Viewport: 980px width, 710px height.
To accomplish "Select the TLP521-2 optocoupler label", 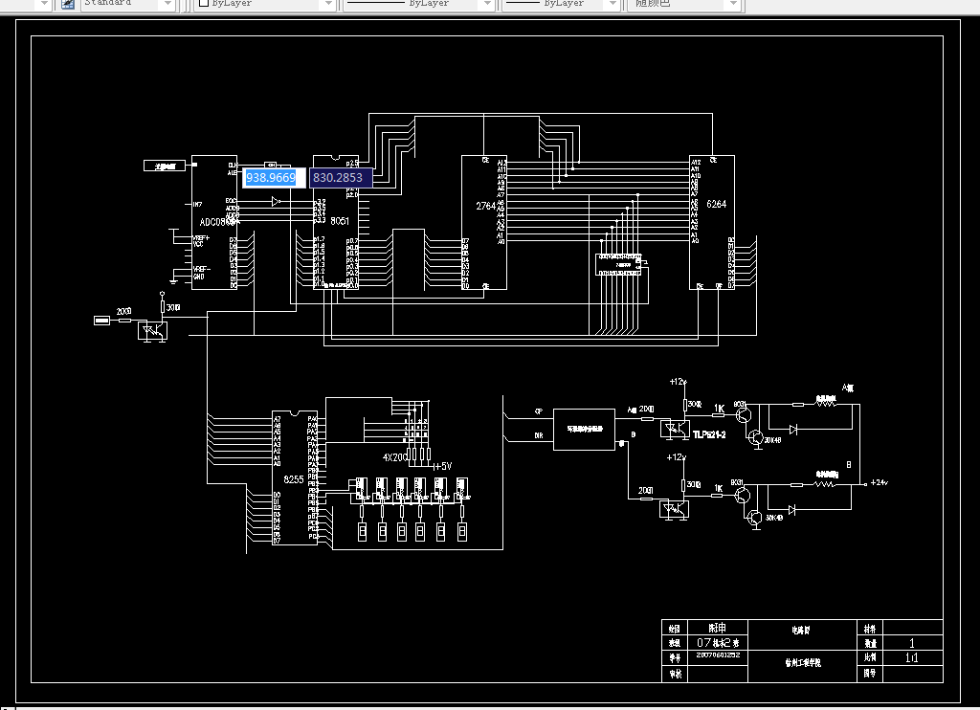I will pos(709,435).
